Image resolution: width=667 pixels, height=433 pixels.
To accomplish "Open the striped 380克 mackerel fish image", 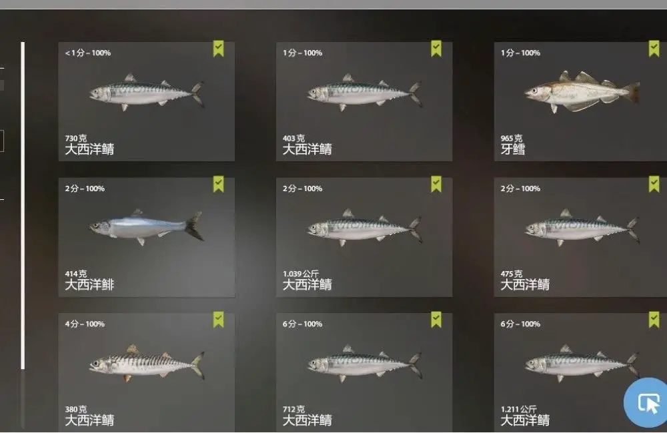I will (147, 363).
